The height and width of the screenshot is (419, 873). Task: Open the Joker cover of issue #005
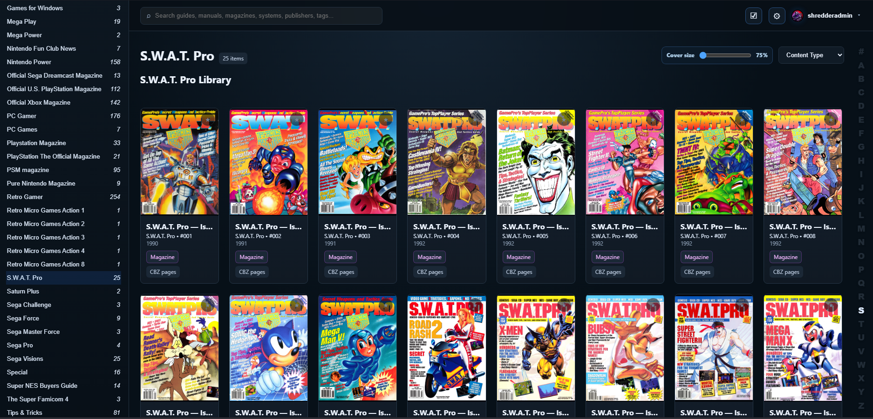point(536,162)
